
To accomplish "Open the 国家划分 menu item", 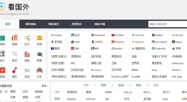I will tap(54, 24).
